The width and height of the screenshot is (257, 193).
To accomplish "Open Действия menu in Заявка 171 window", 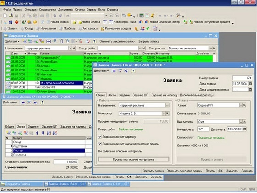I will [10, 102].
